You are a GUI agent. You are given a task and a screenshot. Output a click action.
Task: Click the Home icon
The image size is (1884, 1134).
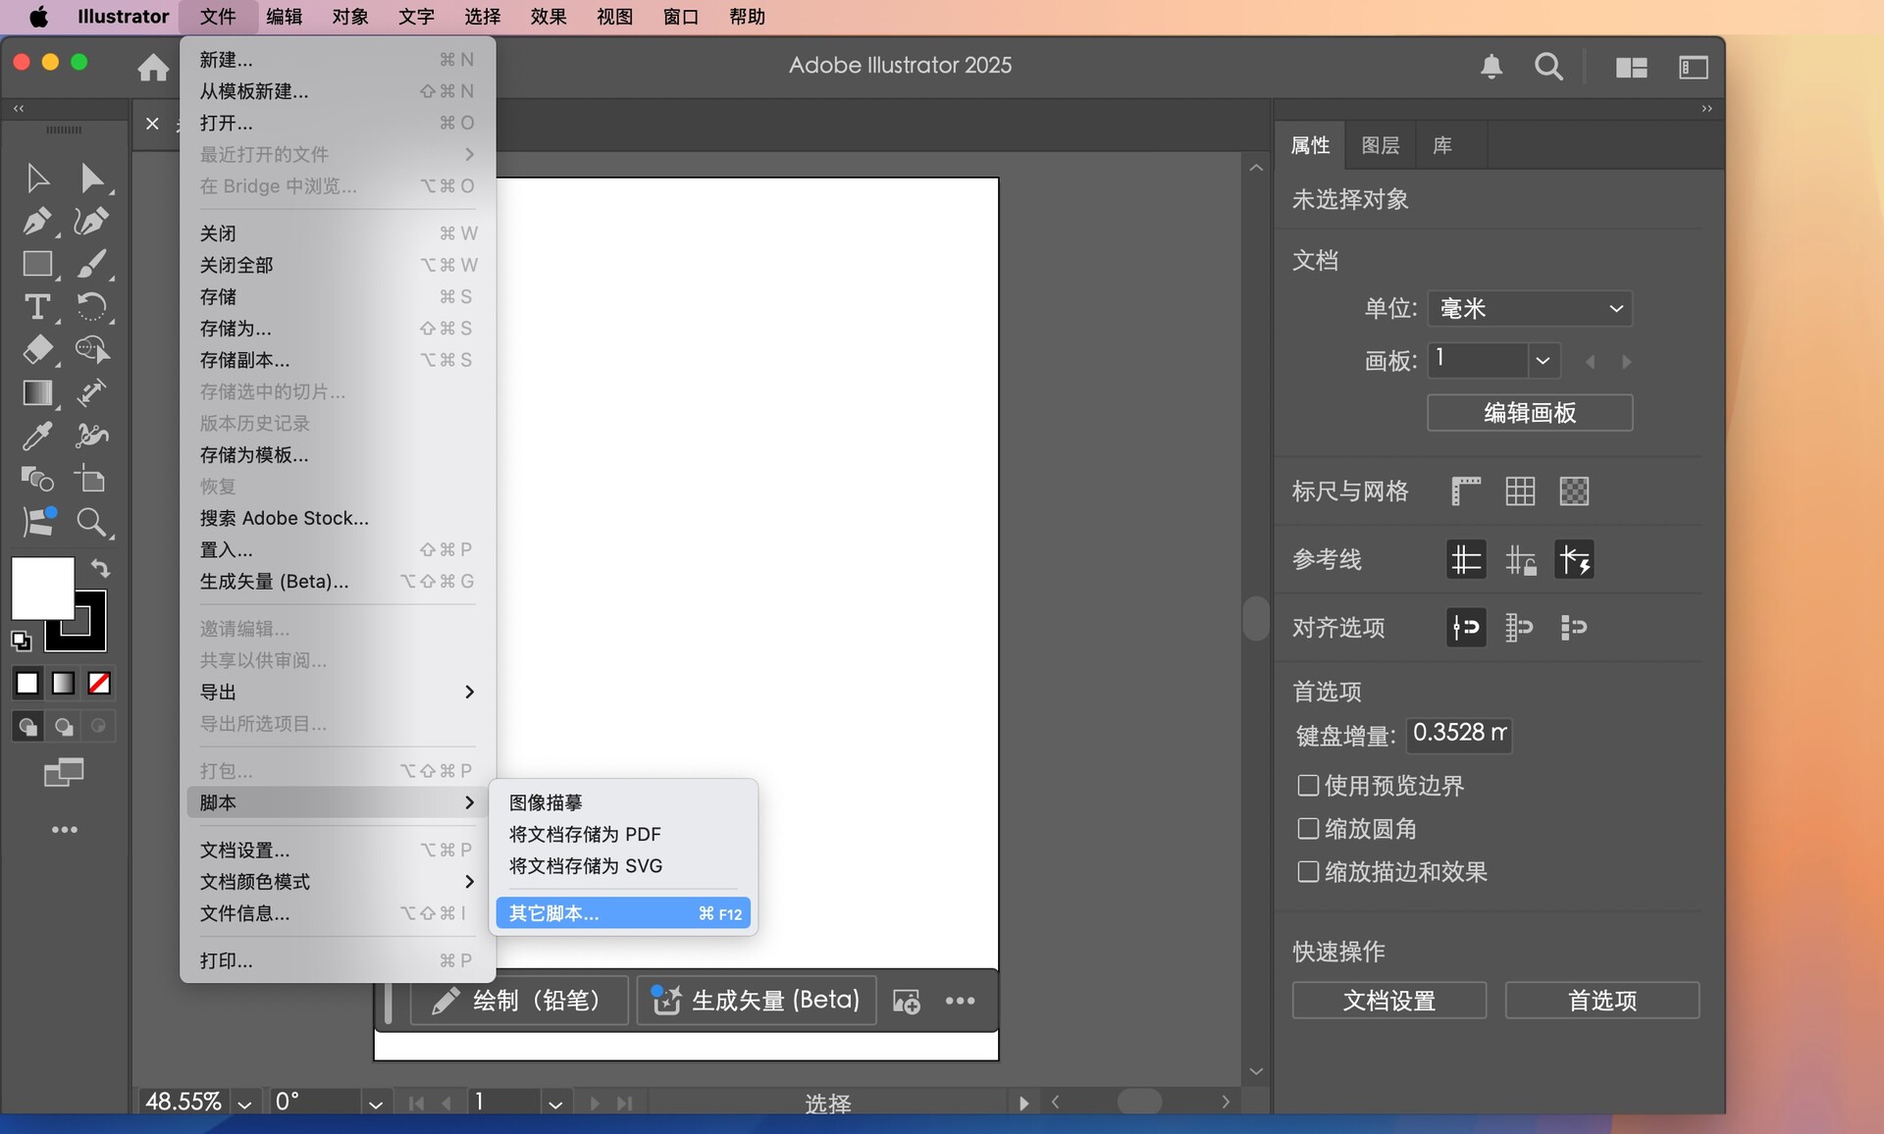tap(153, 67)
